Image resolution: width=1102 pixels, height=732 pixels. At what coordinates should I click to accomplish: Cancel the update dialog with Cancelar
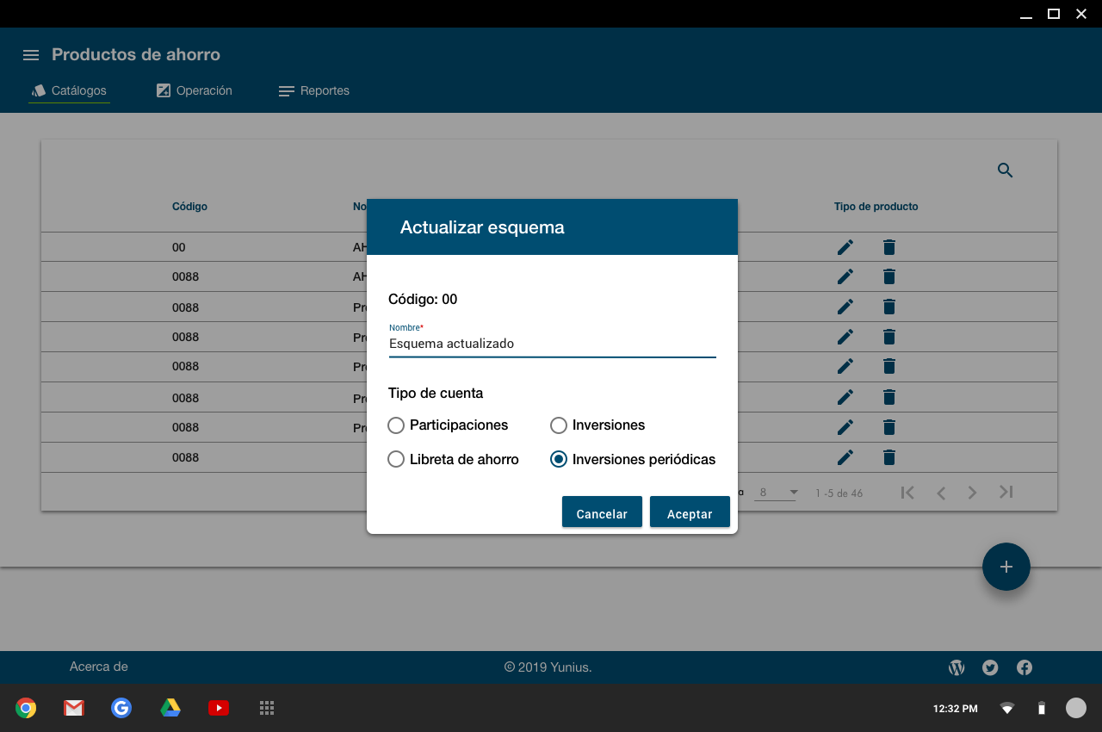pos(602,513)
